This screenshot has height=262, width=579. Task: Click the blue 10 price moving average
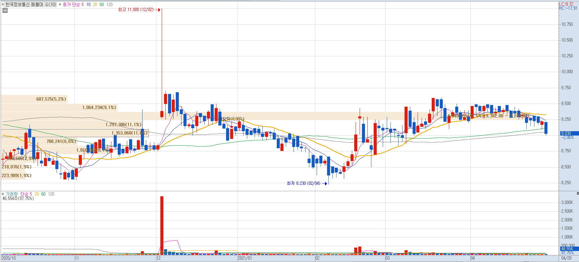coord(88,4)
